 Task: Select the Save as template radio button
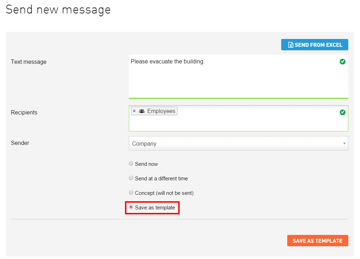(x=131, y=207)
